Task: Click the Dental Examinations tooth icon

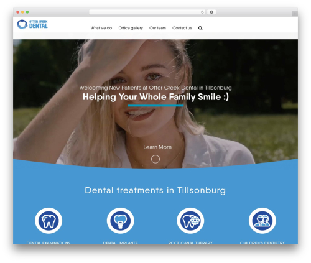Action: click(49, 221)
